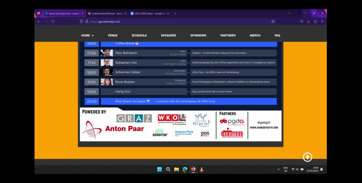Click Felix Bohatsch speaker photo
Viewport: 362px width, 183px height.
pos(107,53)
